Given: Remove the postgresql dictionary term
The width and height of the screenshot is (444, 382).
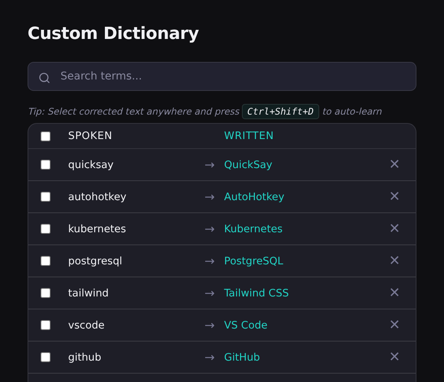Looking at the screenshot, I should click(394, 260).
